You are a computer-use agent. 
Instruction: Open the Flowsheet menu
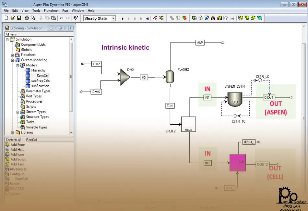pyautogui.click(x=51, y=11)
